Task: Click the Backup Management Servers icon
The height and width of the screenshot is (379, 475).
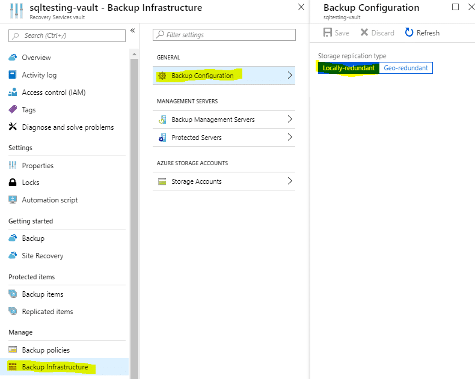Action: [162, 120]
